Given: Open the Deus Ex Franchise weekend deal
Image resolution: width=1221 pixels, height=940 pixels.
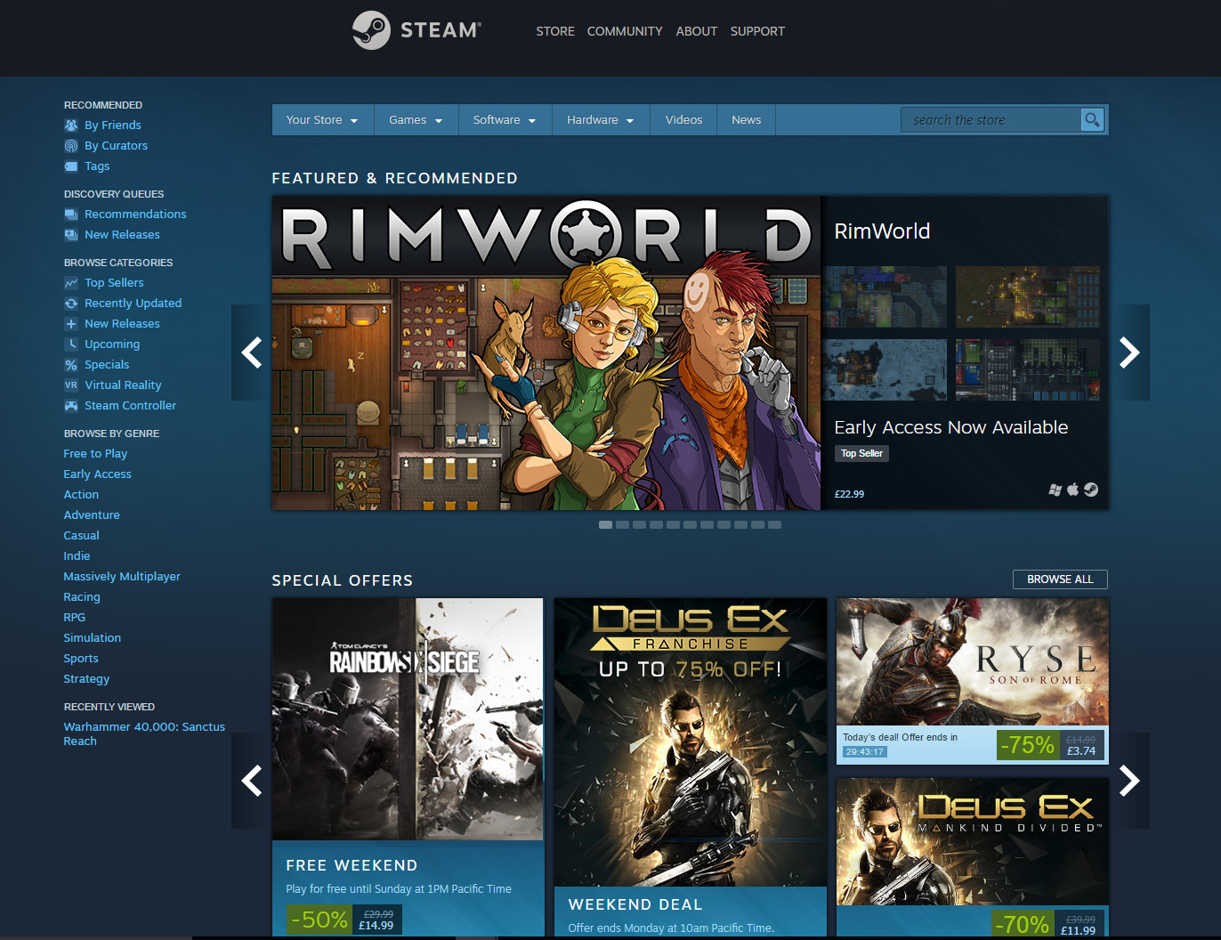Looking at the screenshot, I should coord(691,742).
